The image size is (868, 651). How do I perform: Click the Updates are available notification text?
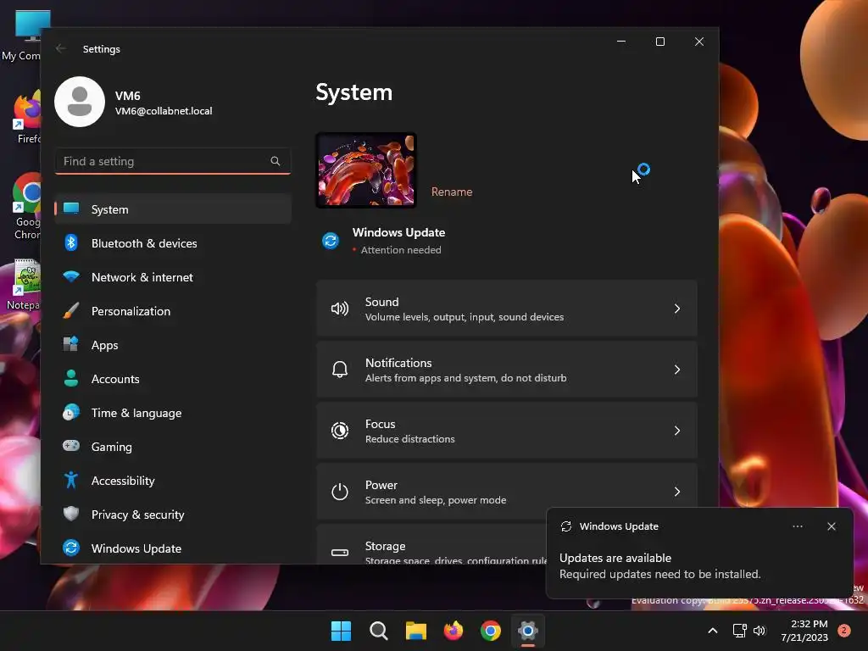615,558
